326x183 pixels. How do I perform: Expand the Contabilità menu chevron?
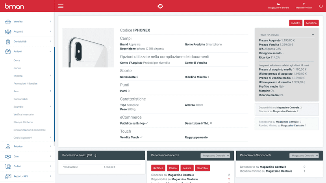(50, 42)
